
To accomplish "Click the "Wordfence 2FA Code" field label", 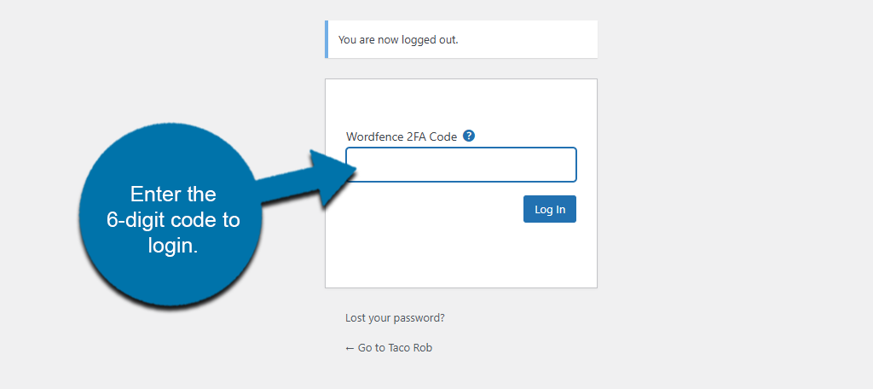I will coord(401,136).
